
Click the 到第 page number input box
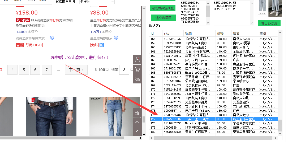(124, 70)
